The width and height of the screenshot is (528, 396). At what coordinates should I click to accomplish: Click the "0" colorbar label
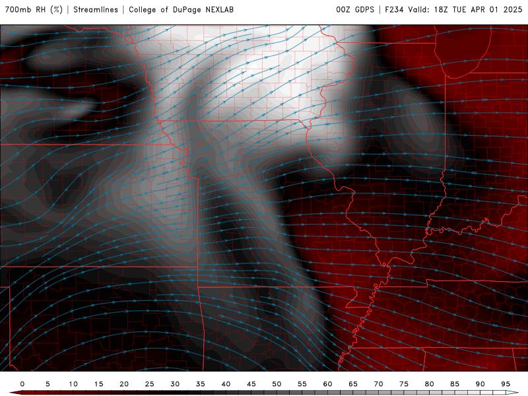(x=22, y=384)
